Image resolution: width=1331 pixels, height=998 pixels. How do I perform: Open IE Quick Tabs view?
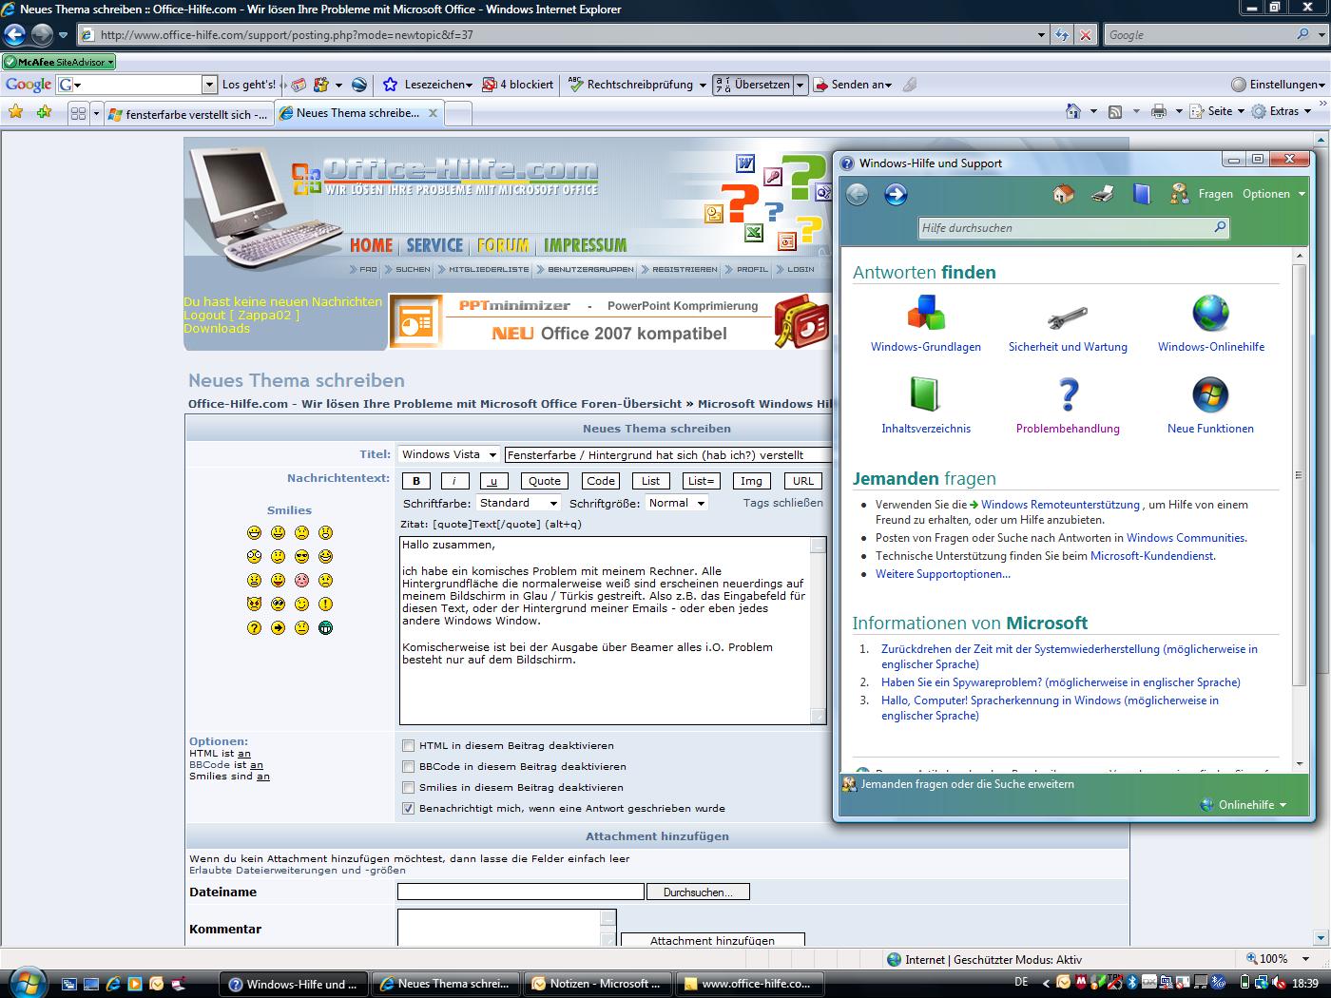tap(78, 113)
